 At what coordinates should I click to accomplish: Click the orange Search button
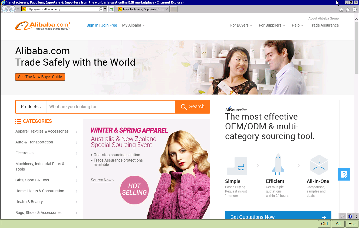point(192,107)
